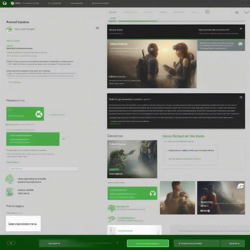This screenshot has height=250, width=250.
Task: Click the chat bubble icon at top right
Action: 237,12
